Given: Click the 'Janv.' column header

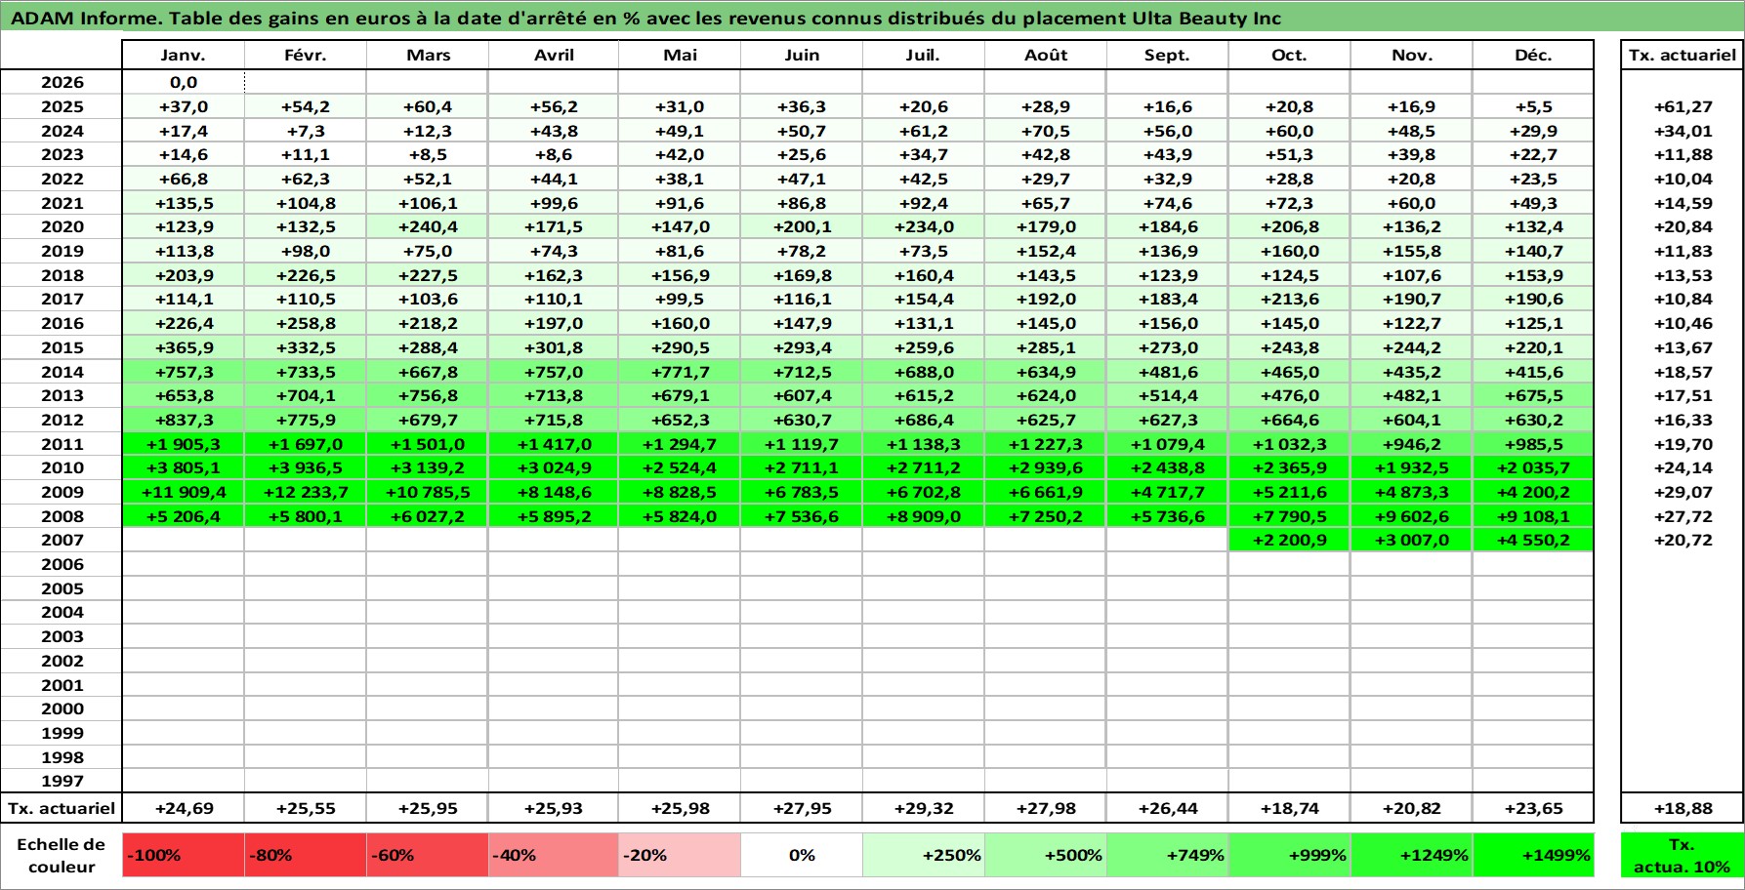Looking at the screenshot, I should click(184, 56).
